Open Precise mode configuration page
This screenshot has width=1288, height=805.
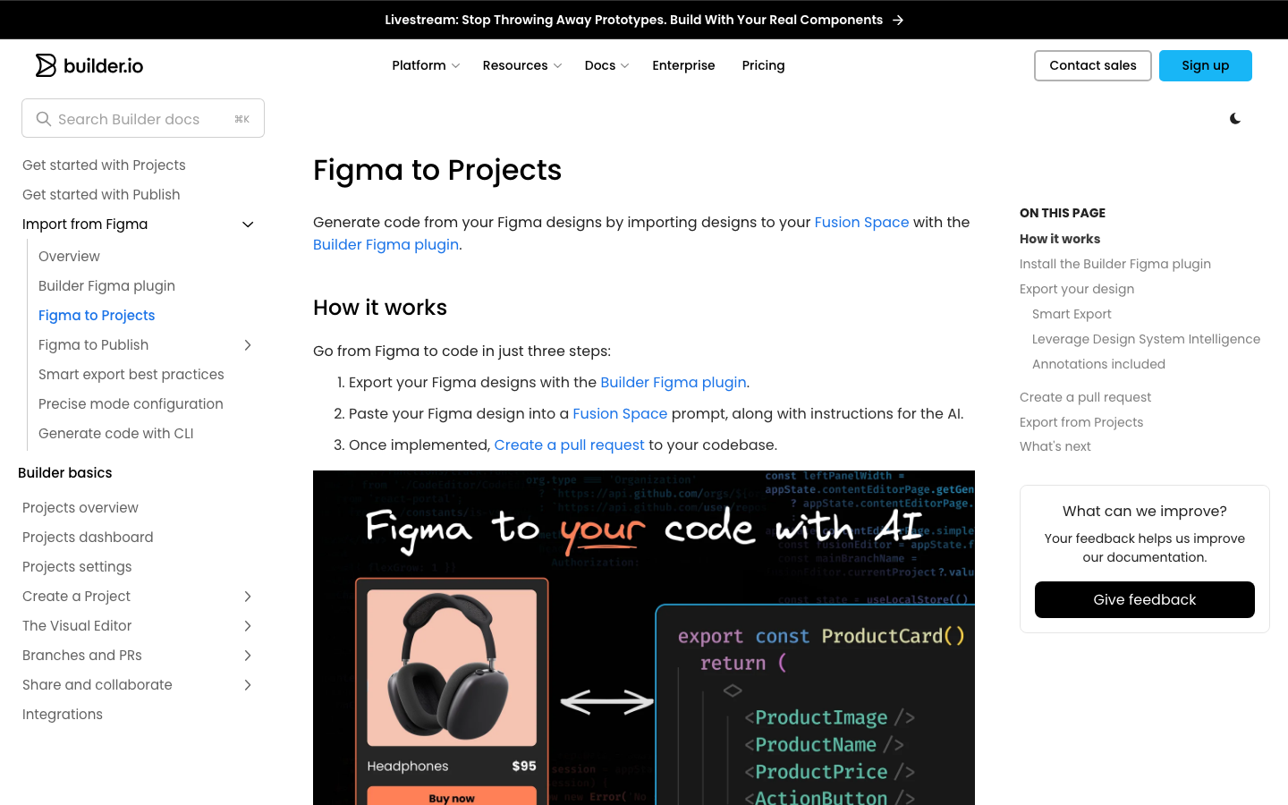point(131,403)
